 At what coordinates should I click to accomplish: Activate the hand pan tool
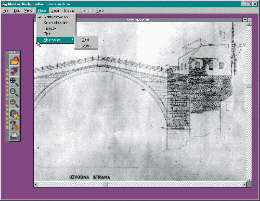click(x=15, y=114)
